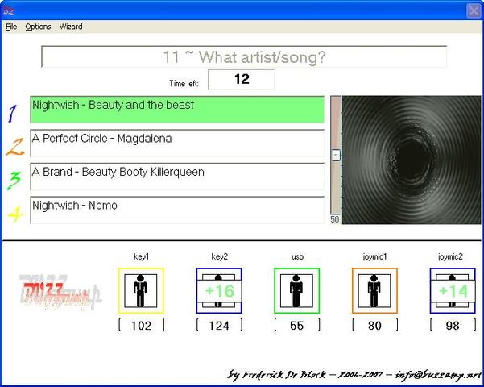This screenshot has width=484, height=387.
Task: Click the question title What artist/song?
Action: 244,57
